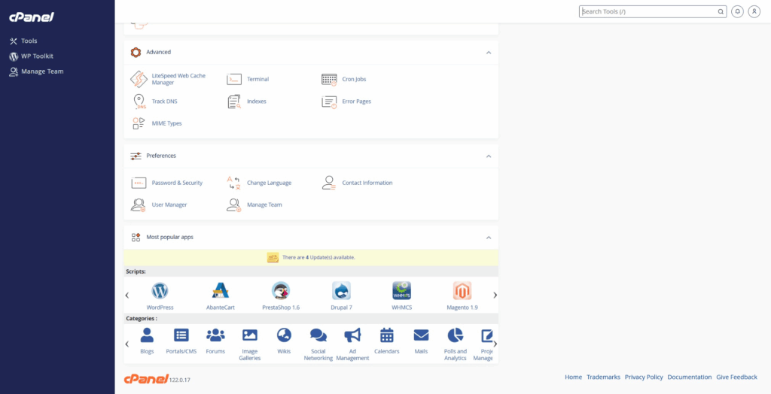Open the PrestaShop 1.6 script icon
This screenshot has height=394, width=771.
[281, 291]
